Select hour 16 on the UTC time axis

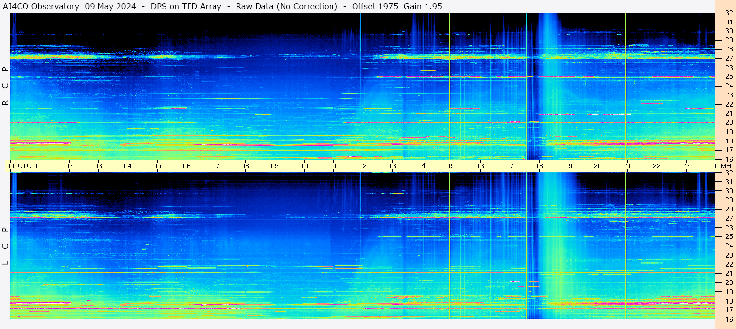click(x=480, y=166)
